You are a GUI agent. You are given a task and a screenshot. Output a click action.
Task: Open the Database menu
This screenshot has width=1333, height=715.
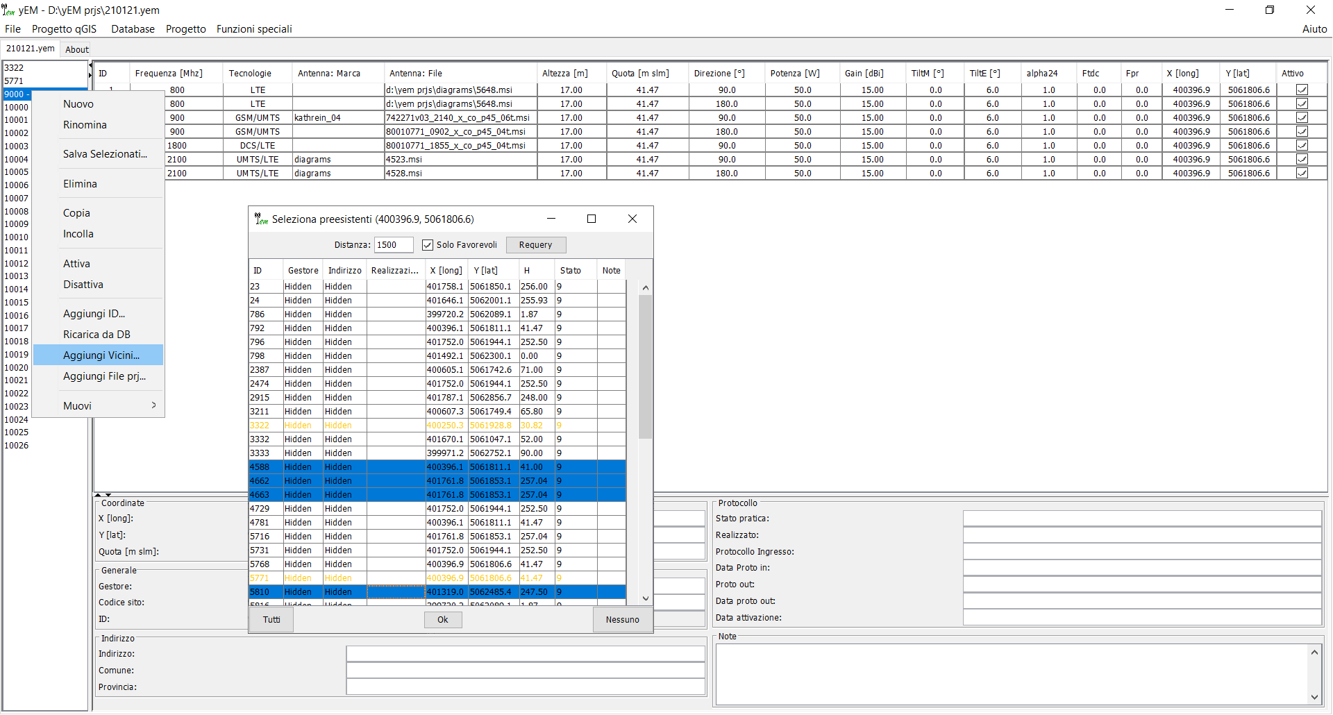tap(133, 29)
